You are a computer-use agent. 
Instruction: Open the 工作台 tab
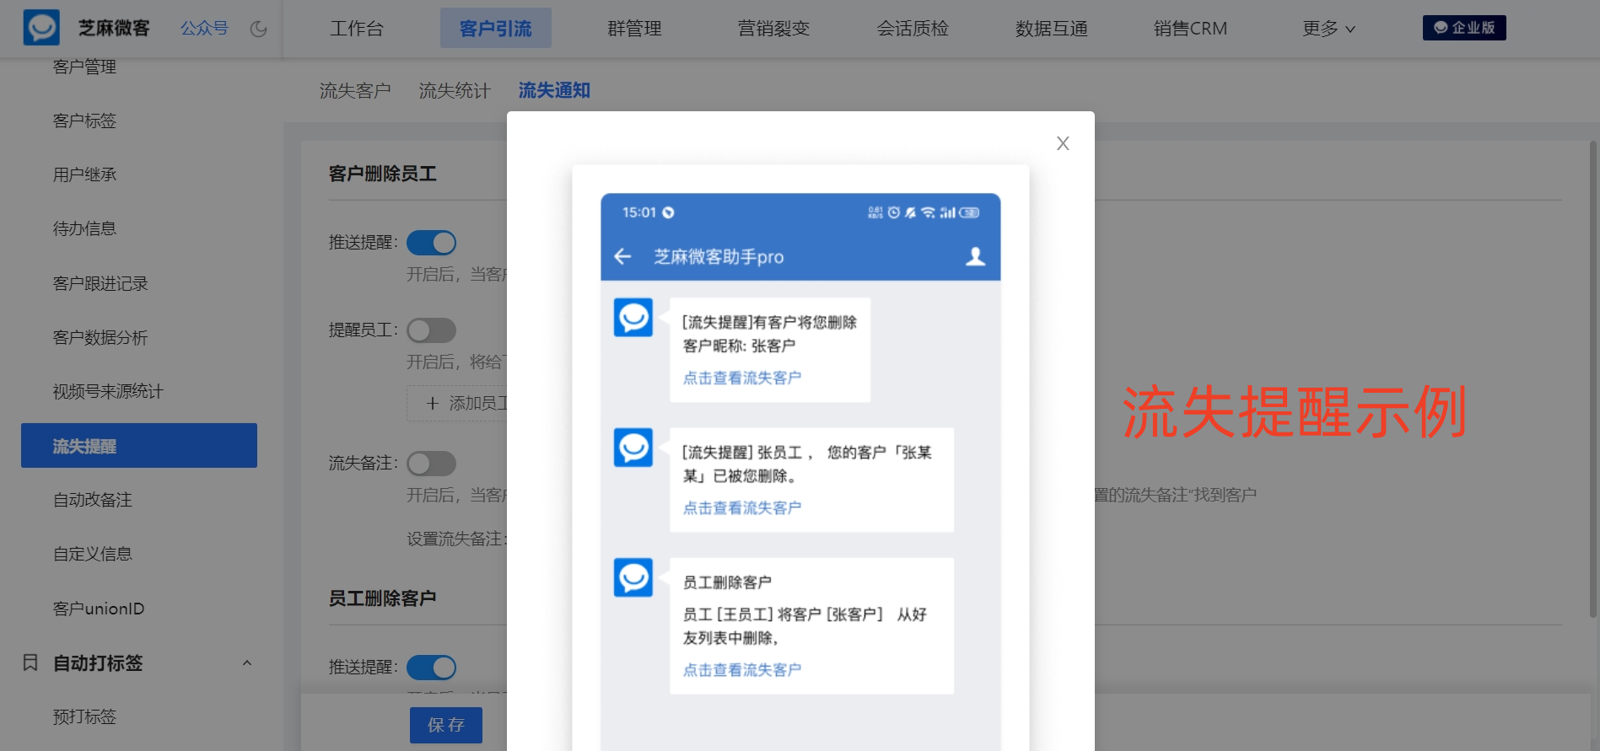tap(357, 29)
